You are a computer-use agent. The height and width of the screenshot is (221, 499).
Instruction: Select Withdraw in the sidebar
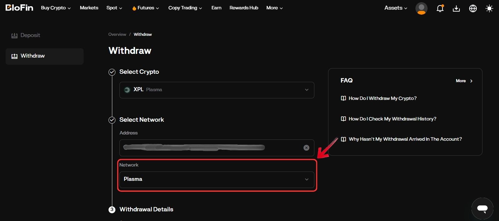[x=32, y=56]
